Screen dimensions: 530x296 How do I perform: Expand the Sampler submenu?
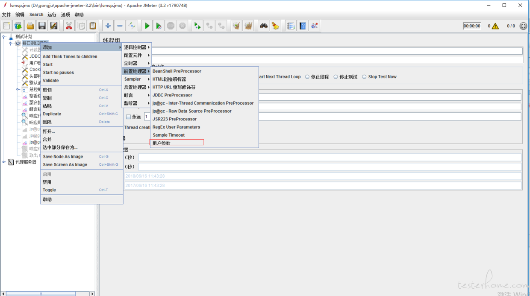137,79
